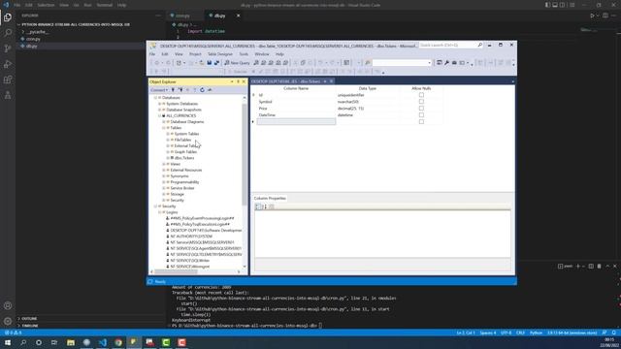Pin the Object Explorer panel
Image resolution: width=621 pixels, height=349 pixels.
[x=238, y=81]
